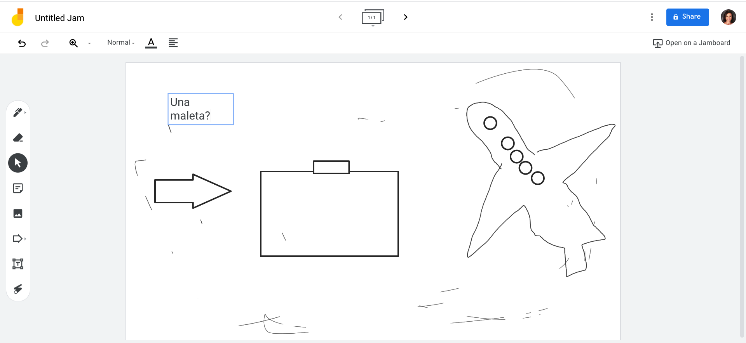Select the Eraser tool
The image size is (746, 343).
click(18, 138)
